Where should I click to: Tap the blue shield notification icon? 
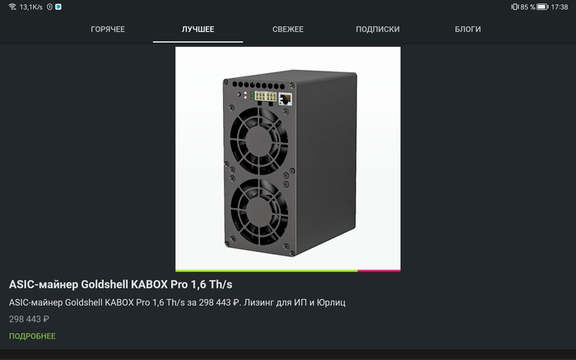(58, 7)
